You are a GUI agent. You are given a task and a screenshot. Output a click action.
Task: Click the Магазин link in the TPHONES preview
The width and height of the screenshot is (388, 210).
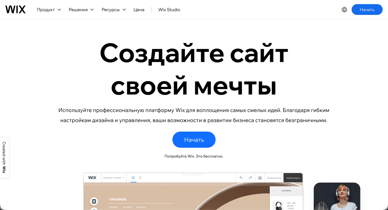(x=141, y=207)
